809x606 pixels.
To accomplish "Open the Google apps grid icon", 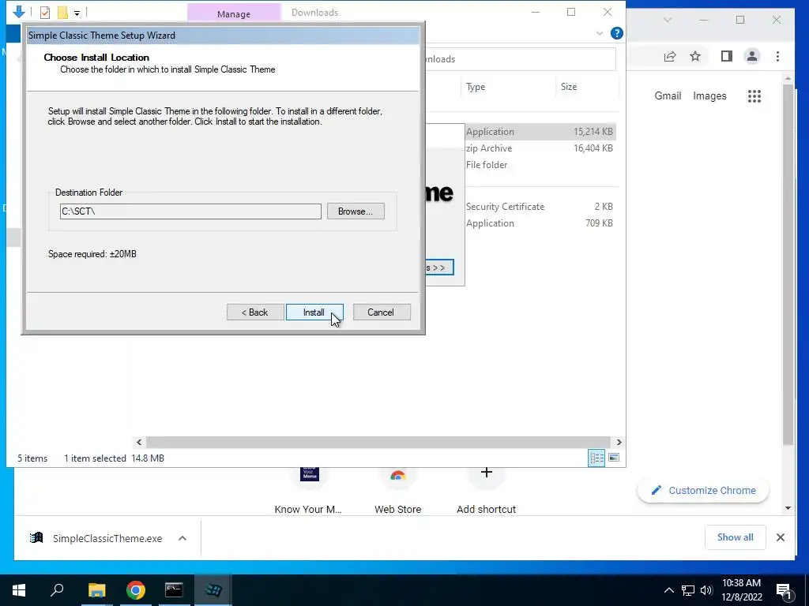I will (x=754, y=95).
